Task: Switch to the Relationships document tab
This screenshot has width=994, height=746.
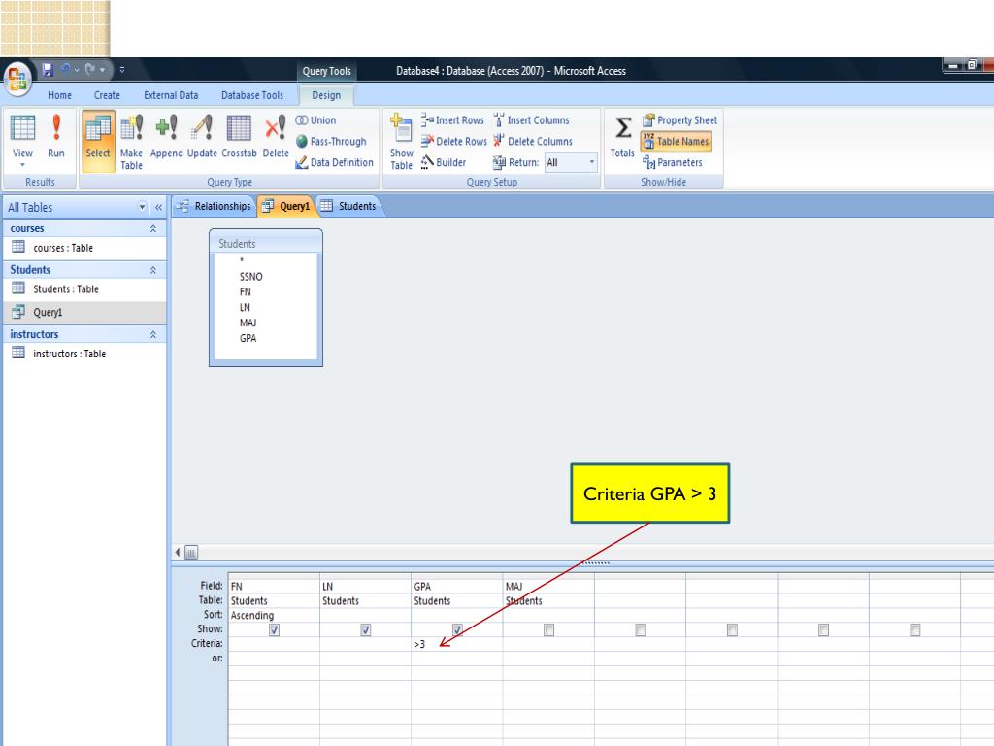Action: 214,206
